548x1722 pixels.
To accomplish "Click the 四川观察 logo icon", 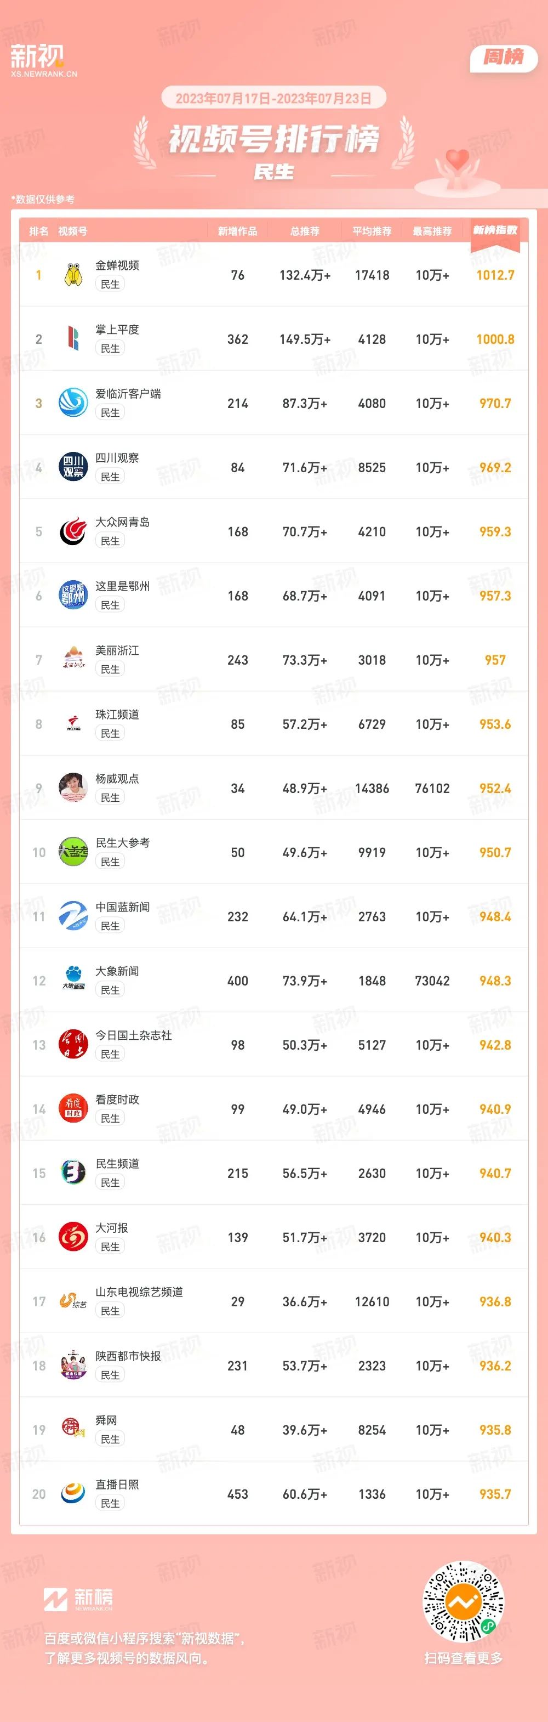I will pyautogui.click(x=73, y=467).
